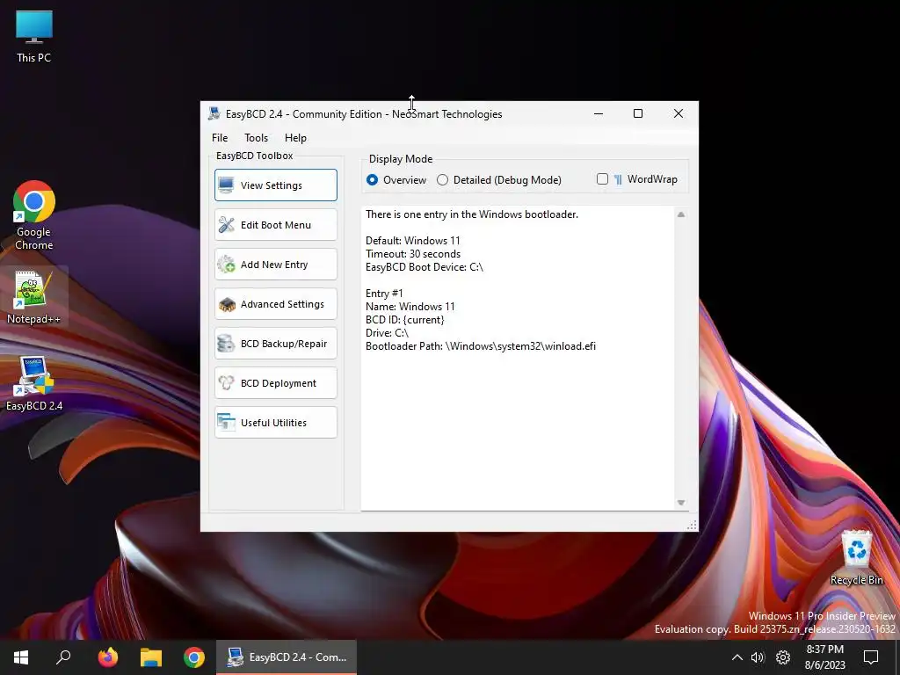Select the Overview display mode

[396, 179]
